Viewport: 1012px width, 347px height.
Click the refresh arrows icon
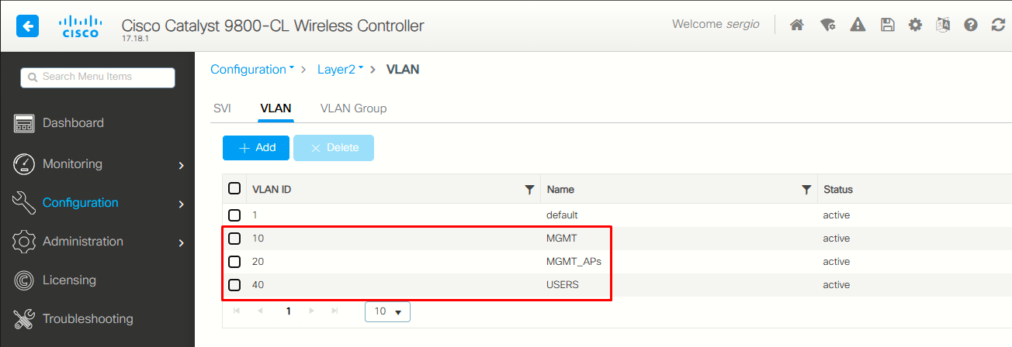[999, 25]
